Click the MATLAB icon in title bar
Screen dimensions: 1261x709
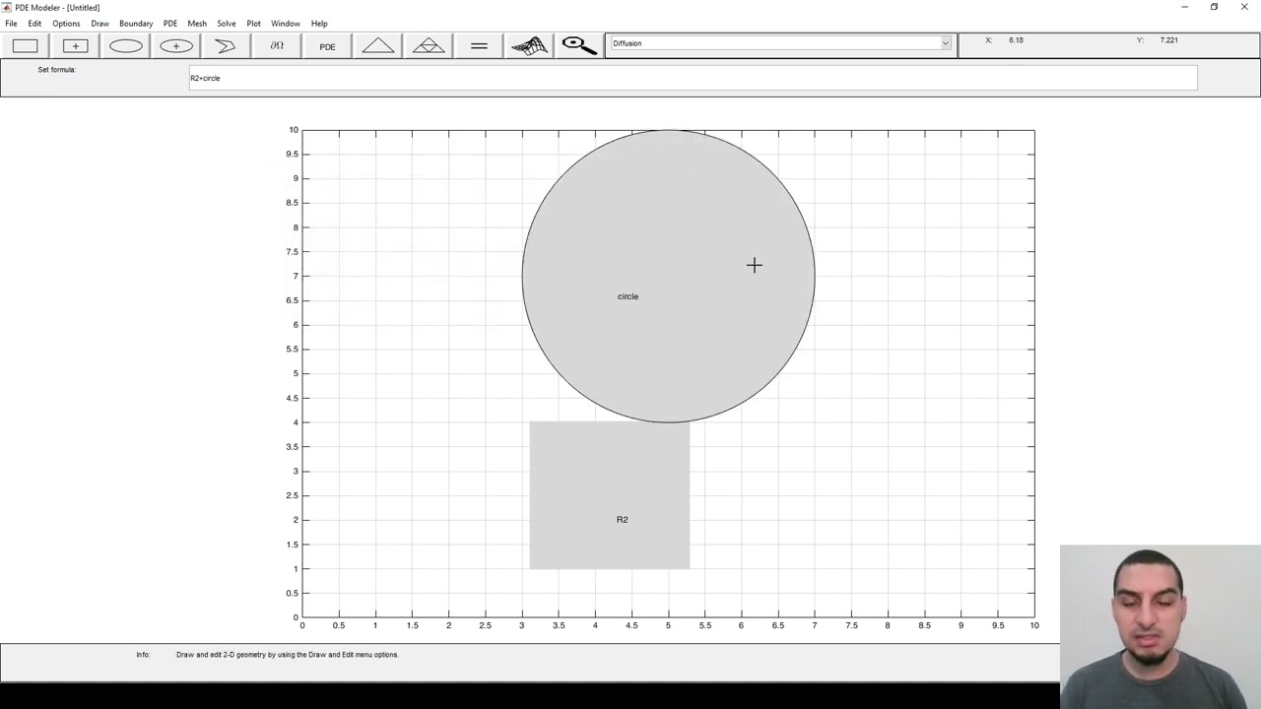(x=7, y=7)
